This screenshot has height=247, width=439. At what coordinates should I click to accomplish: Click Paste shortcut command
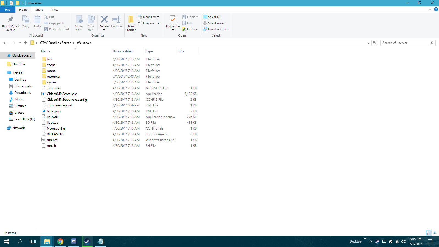57,29
